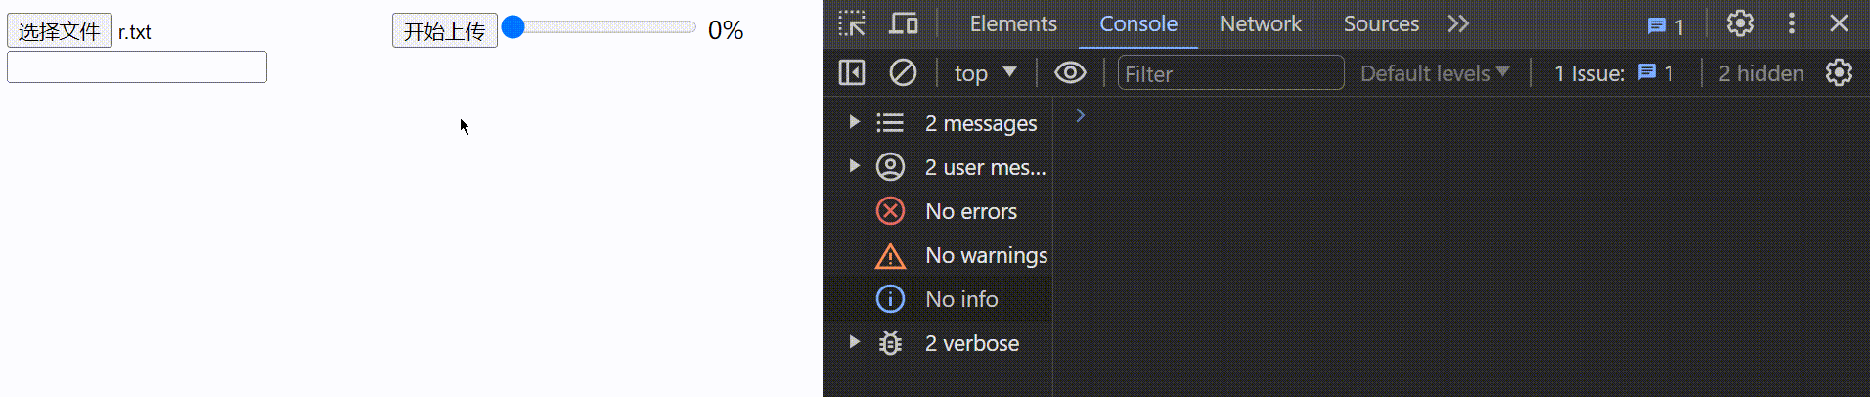Open the top execution context dropdown

985,73
